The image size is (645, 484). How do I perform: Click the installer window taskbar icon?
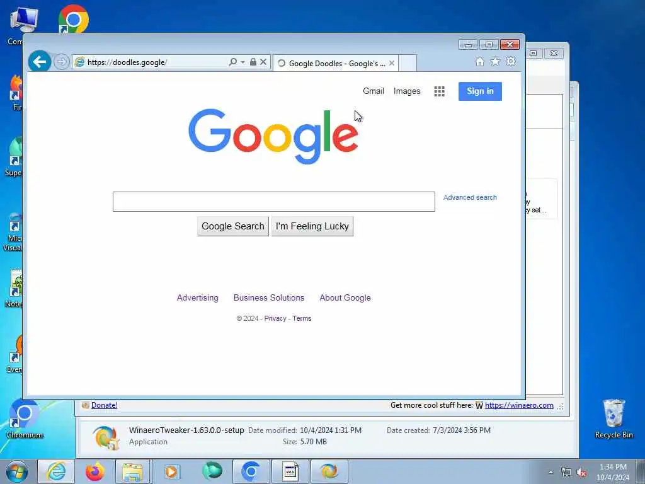[290, 471]
